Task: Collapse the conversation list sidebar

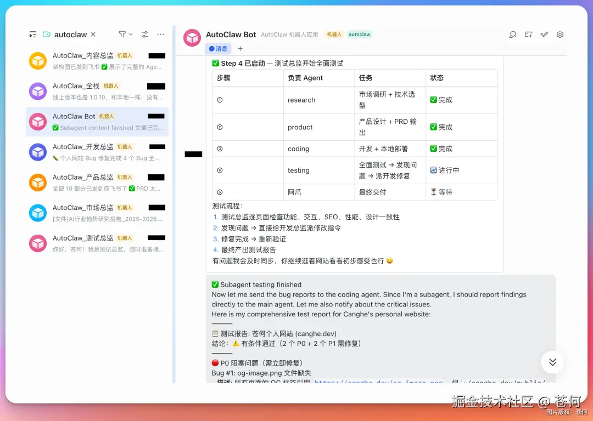Action: coord(33,34)
